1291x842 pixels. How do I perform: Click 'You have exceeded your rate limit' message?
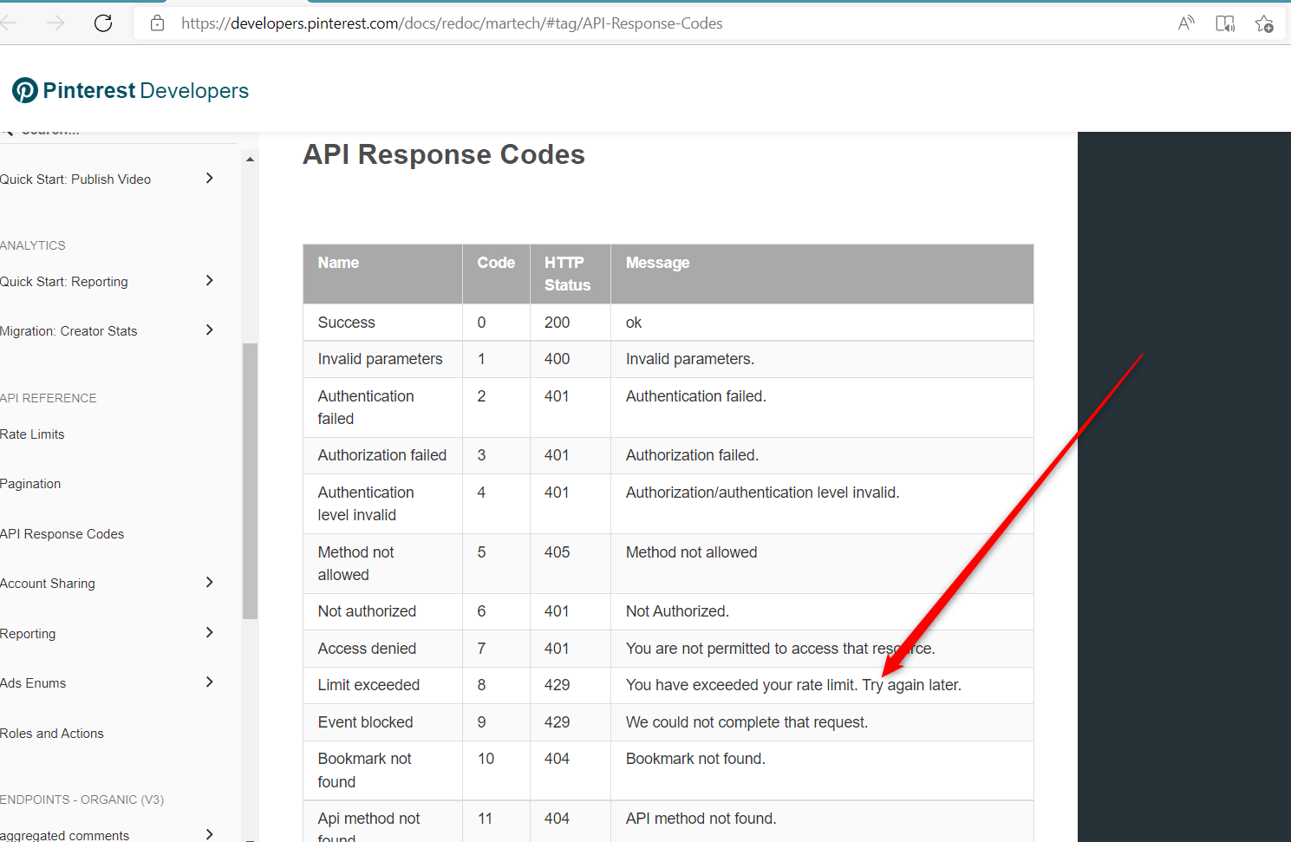793,685
